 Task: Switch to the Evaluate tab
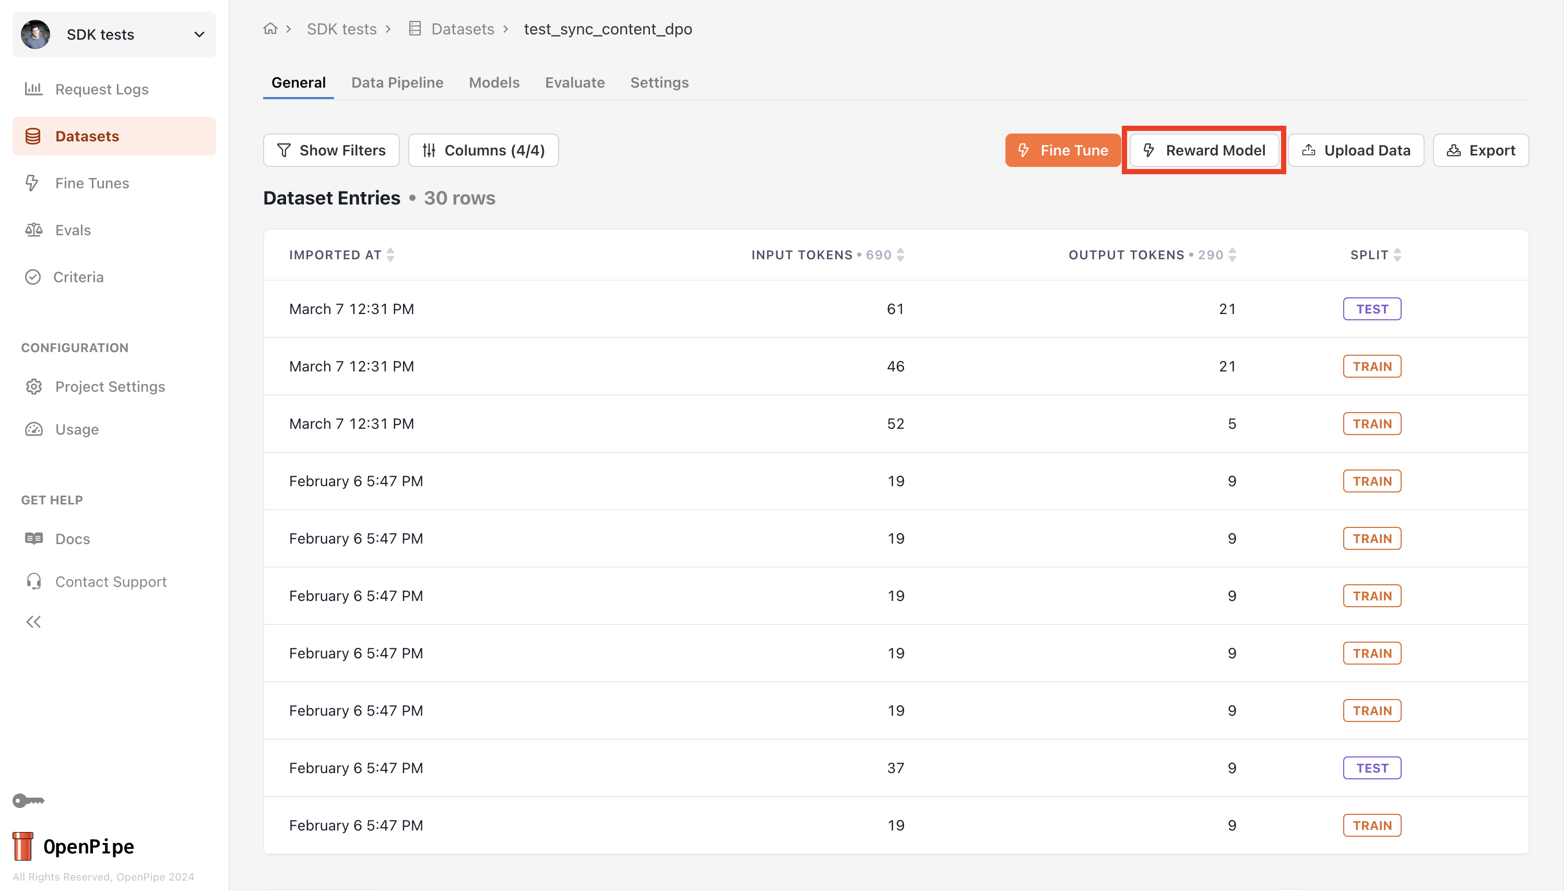click(x=574, y=82)
